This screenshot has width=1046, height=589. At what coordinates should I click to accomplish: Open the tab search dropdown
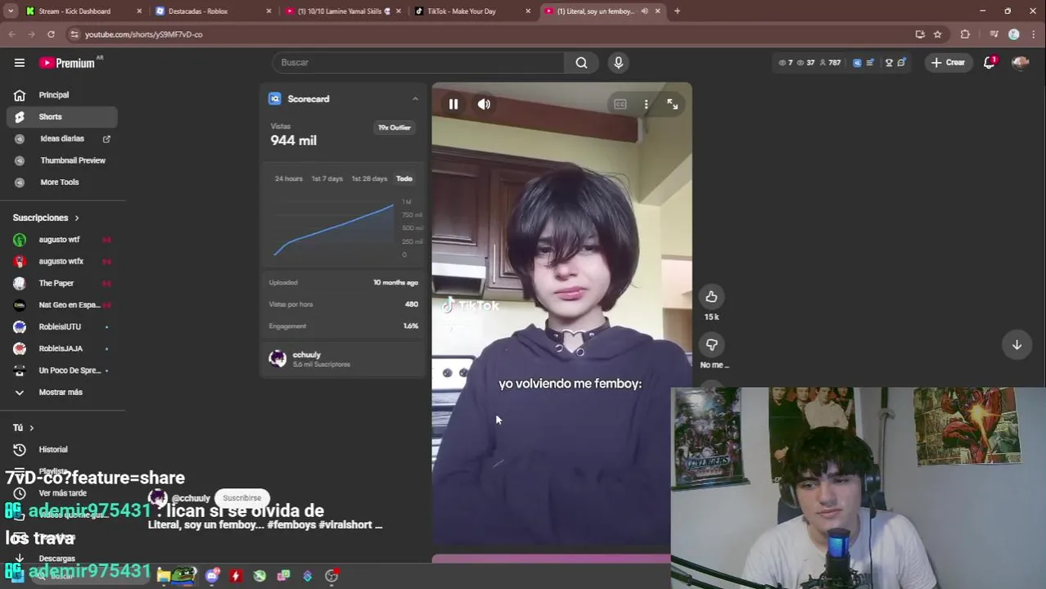(11, 11)
